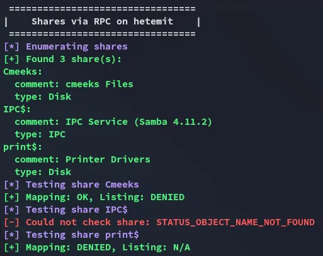Click the 'type: IPC' line
This screenshot has height=256, width=323.
40,134
